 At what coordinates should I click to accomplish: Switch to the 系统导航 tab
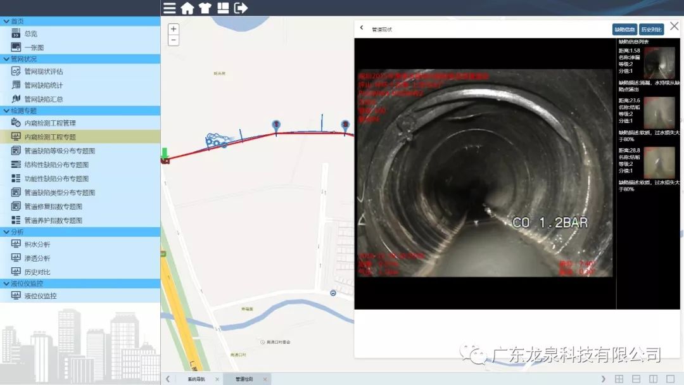click(x=196, y=379)
